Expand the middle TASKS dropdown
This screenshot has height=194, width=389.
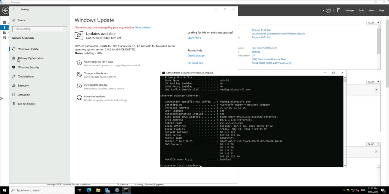373,82
